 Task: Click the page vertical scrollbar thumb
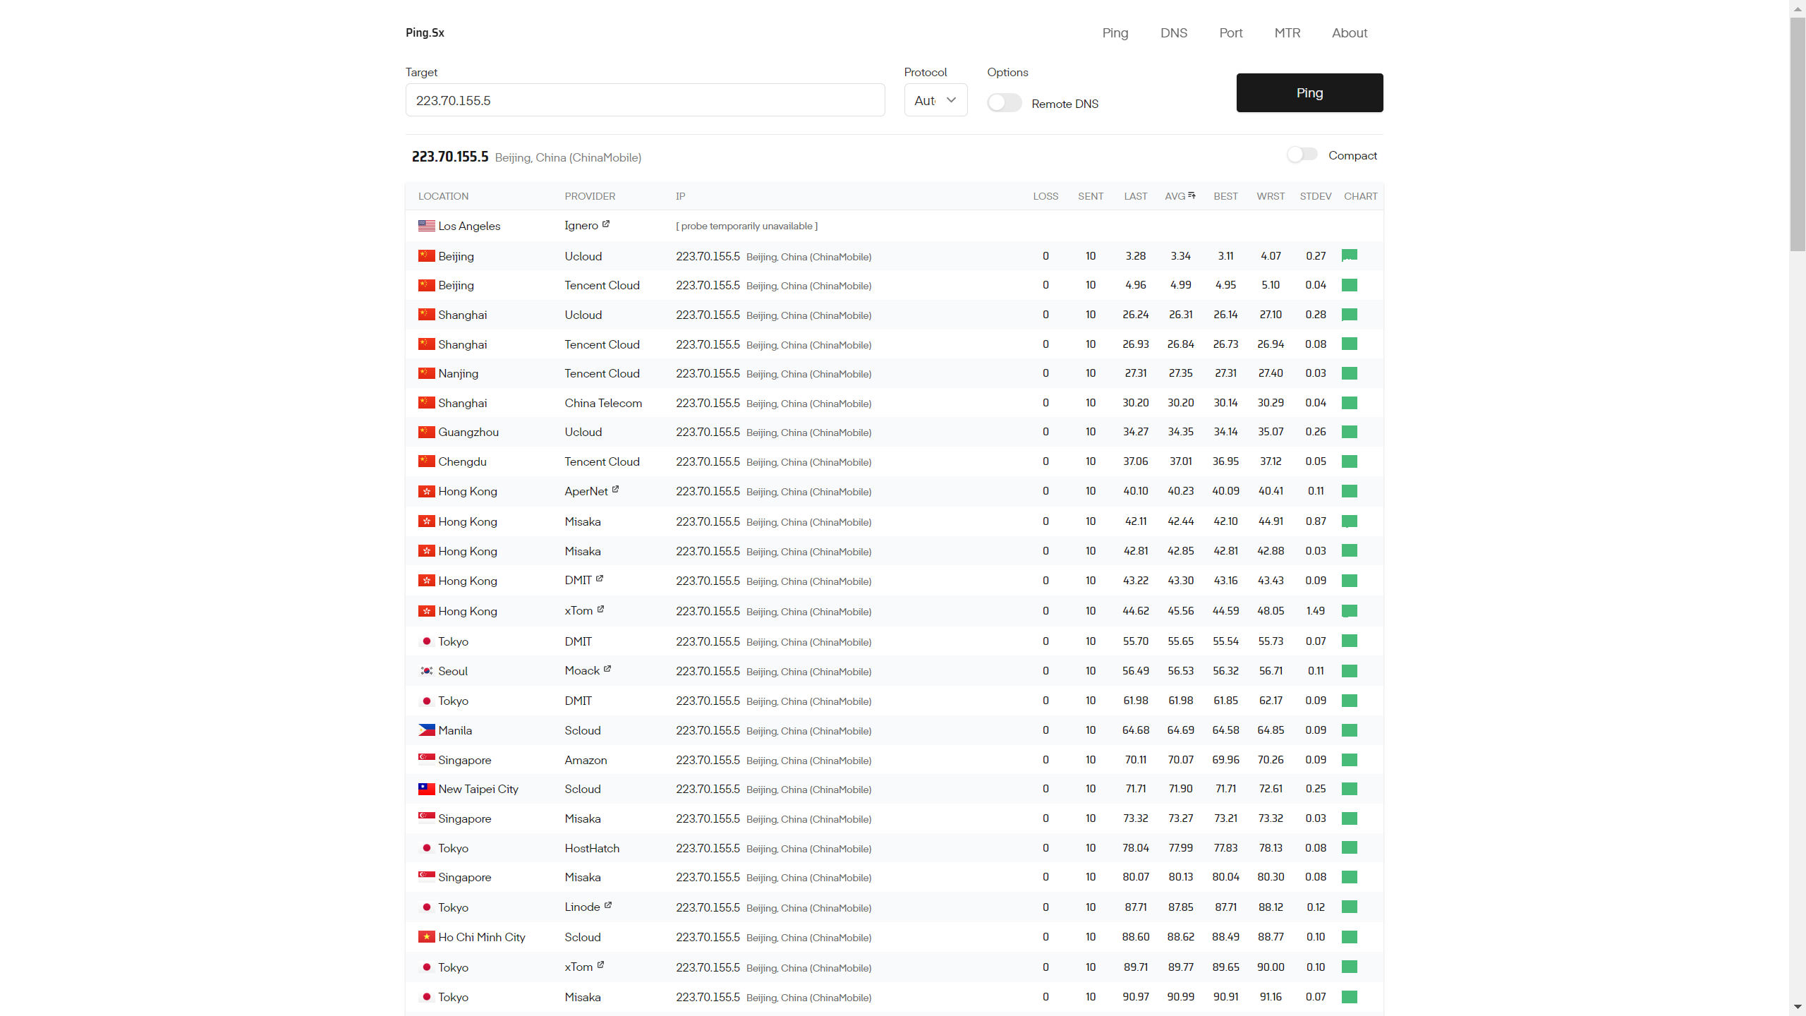pos(1797,134)
